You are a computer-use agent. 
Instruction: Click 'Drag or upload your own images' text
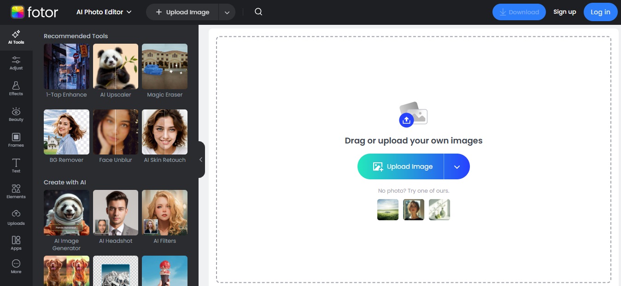[x=414, y=141]
